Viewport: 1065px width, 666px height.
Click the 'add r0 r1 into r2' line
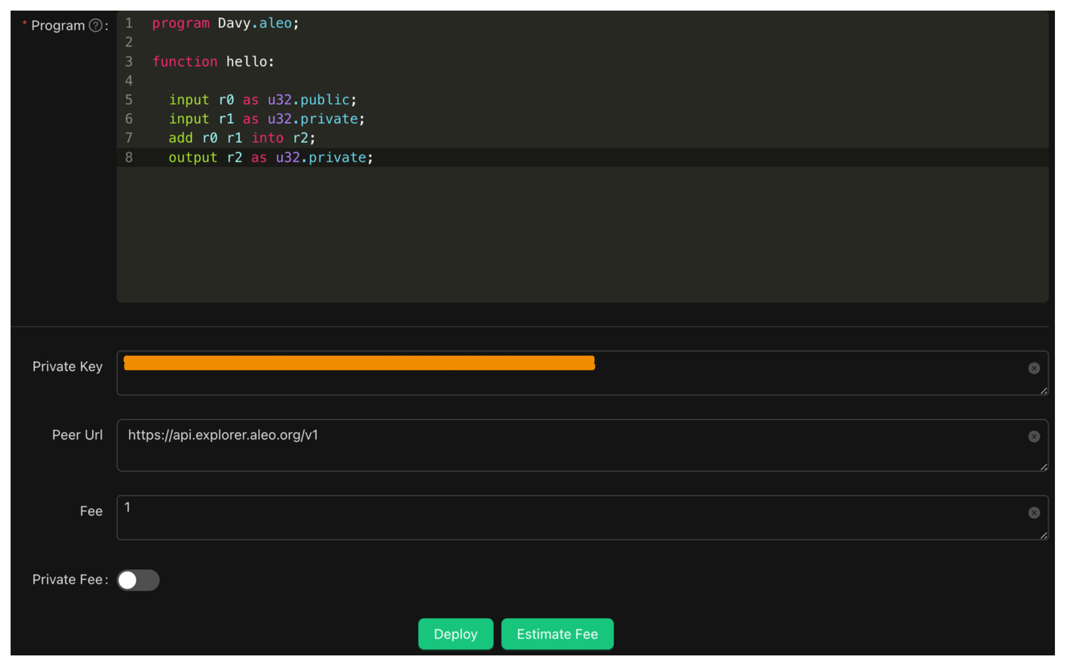coord(242,138)
